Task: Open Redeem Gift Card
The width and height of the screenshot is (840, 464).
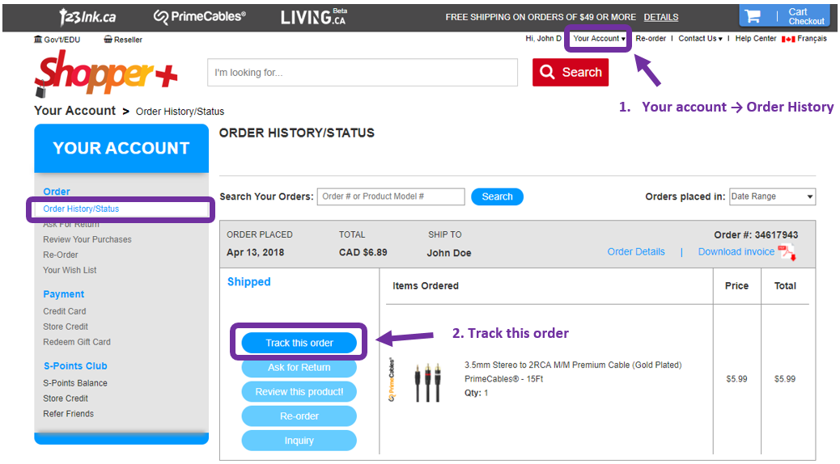Action: (x=77, y=342)
